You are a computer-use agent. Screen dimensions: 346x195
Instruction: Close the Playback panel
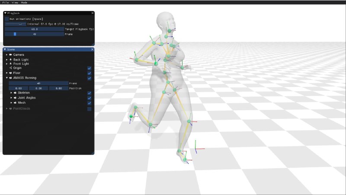pos(93,13)
